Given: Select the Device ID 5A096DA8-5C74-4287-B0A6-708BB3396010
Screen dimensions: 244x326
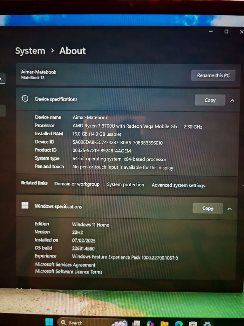Looking at the screenshot, I should [x=118, y=143].
